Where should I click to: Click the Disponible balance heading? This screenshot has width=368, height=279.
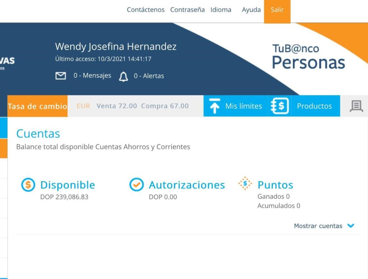tap(68, 185)
